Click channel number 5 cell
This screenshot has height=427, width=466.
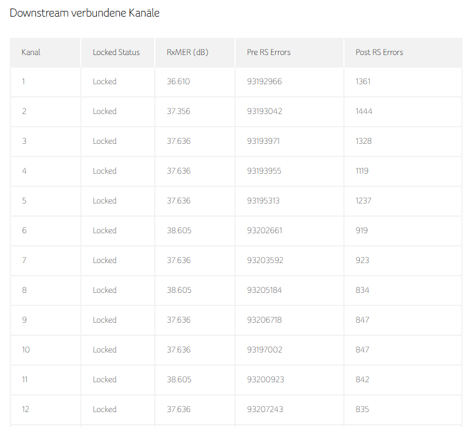coord(24,201)
